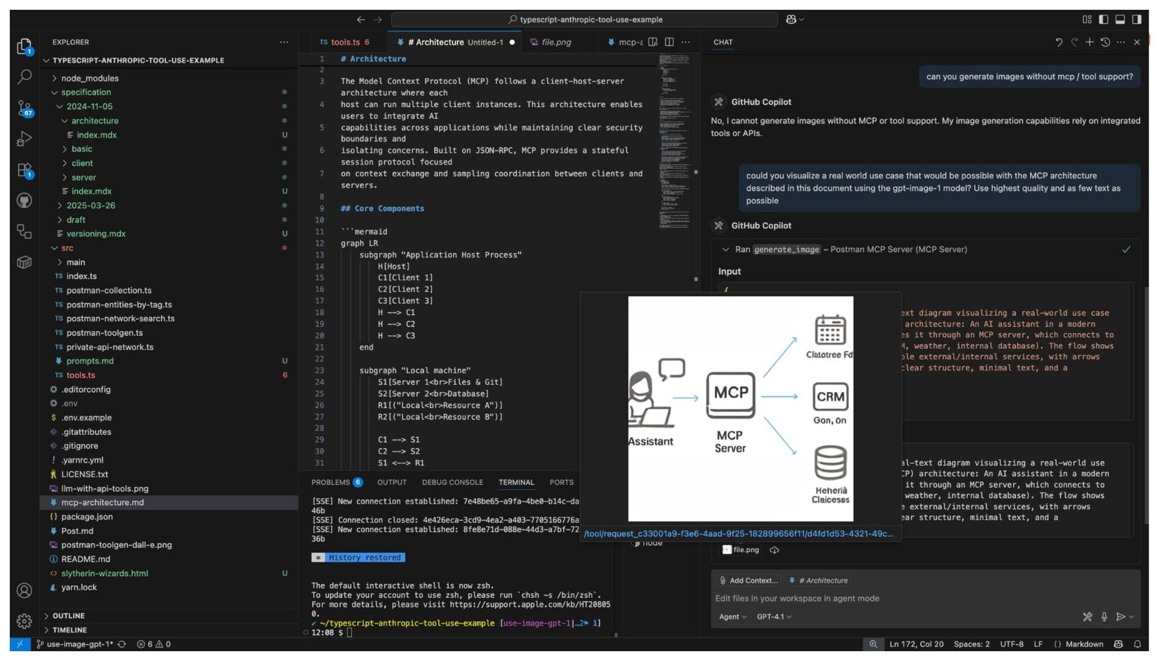Open the GPT-4.1 model picker
Image resolution: width=1175 pixels, height=661 pixels.
[x=774, y=617]
